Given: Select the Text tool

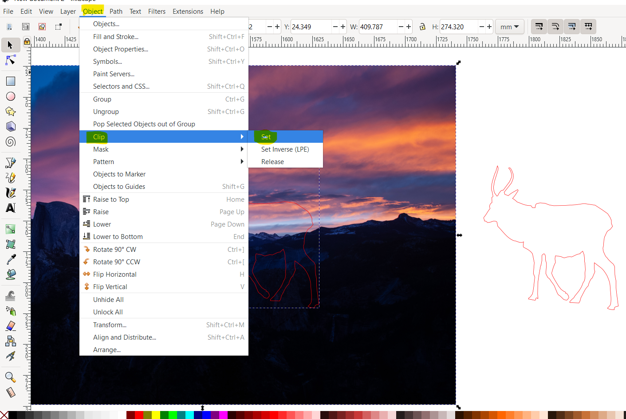Looking at the screenshot, I should click(x=11, y=207).
